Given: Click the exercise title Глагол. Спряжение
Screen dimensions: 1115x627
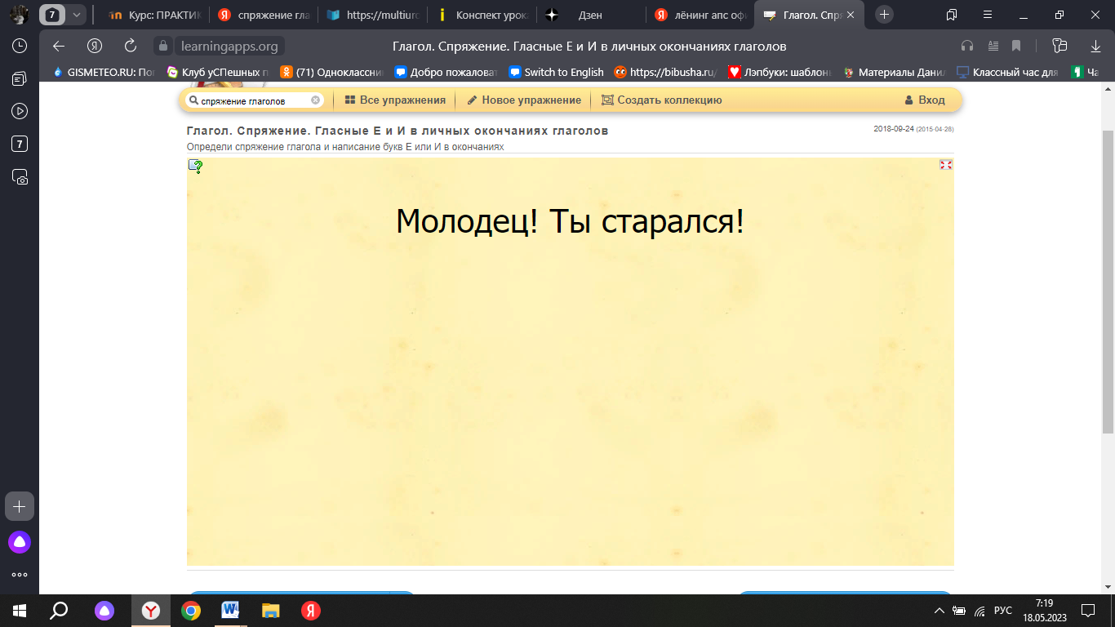Looking at the screenshot, I should 398,131.
